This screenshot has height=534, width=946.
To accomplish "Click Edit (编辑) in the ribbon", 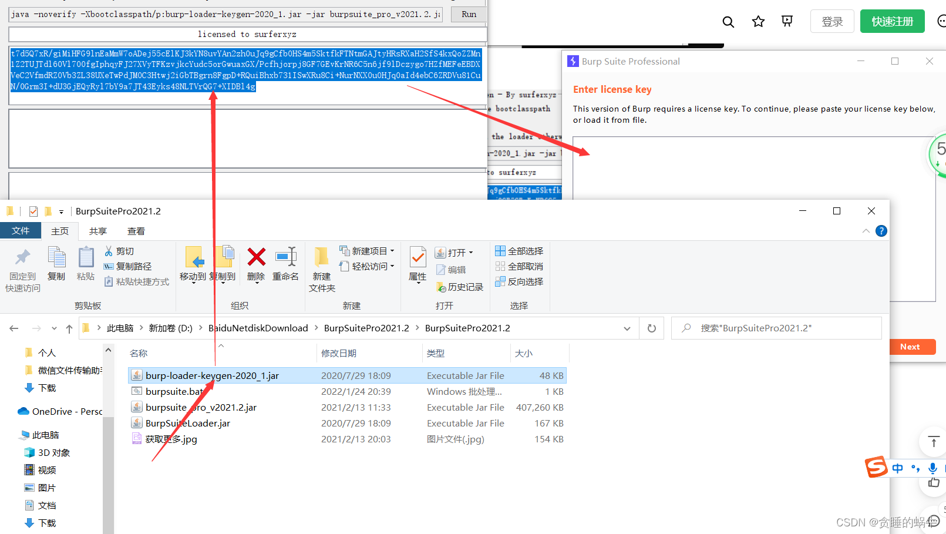I will (x=451, y=270).
